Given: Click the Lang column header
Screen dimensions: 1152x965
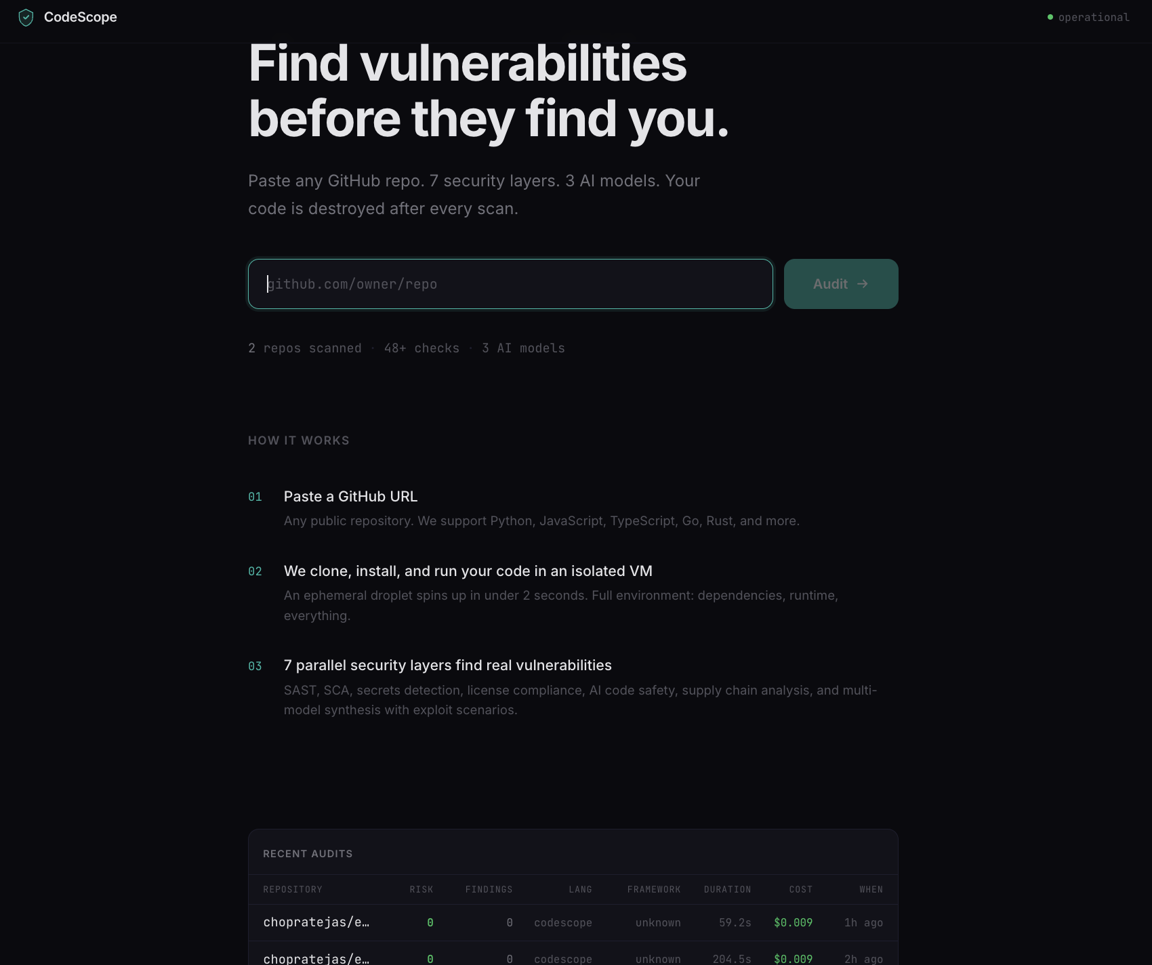Looking at the screenshot, I should click(x=580, y=890).
